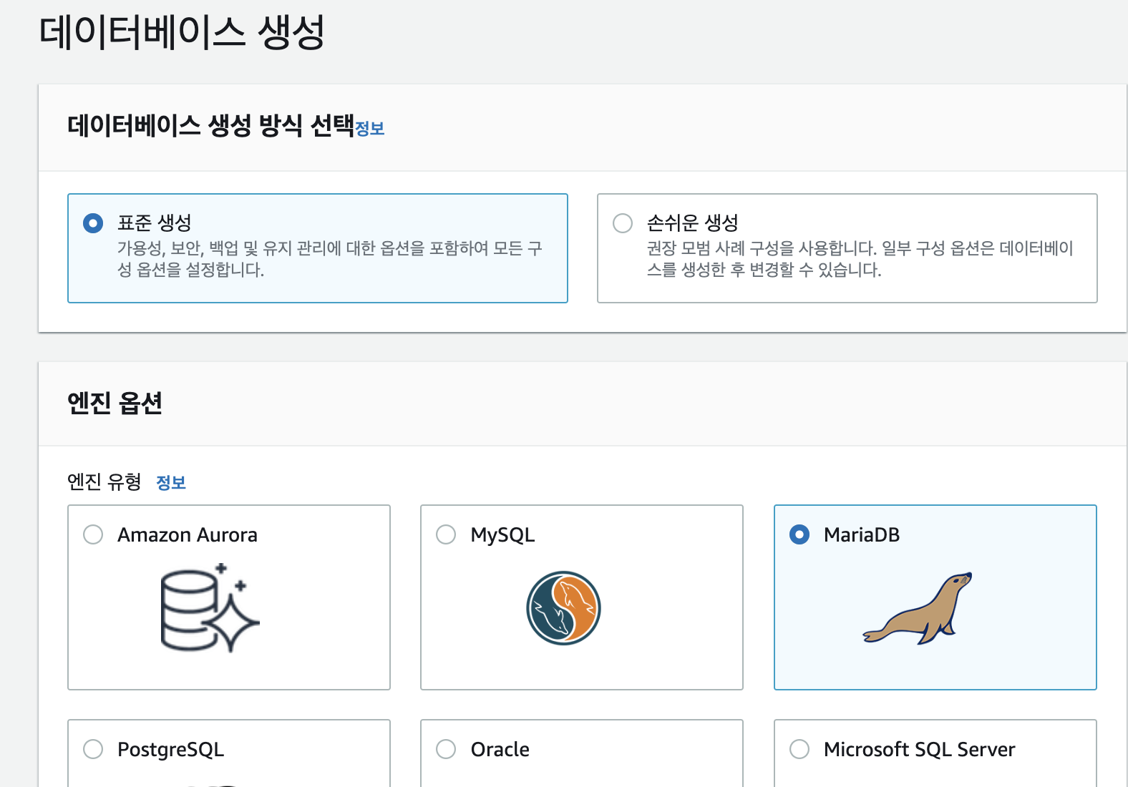Click the 엔진 옵션 section heading
1128x787 pixels.
[115, 403]
